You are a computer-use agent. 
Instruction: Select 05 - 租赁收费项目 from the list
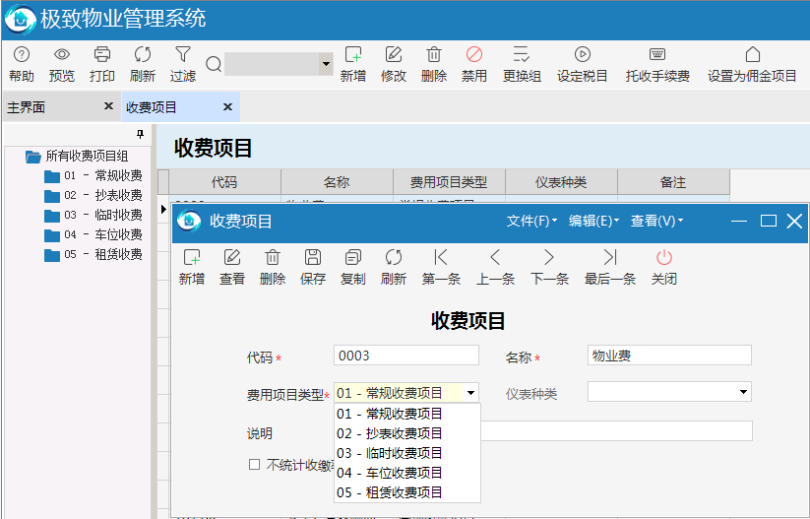(407, 492)
